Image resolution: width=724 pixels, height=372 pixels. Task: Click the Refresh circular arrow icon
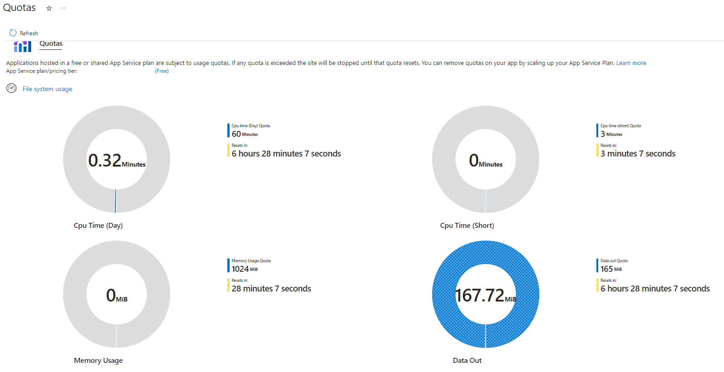coord(13,33)
